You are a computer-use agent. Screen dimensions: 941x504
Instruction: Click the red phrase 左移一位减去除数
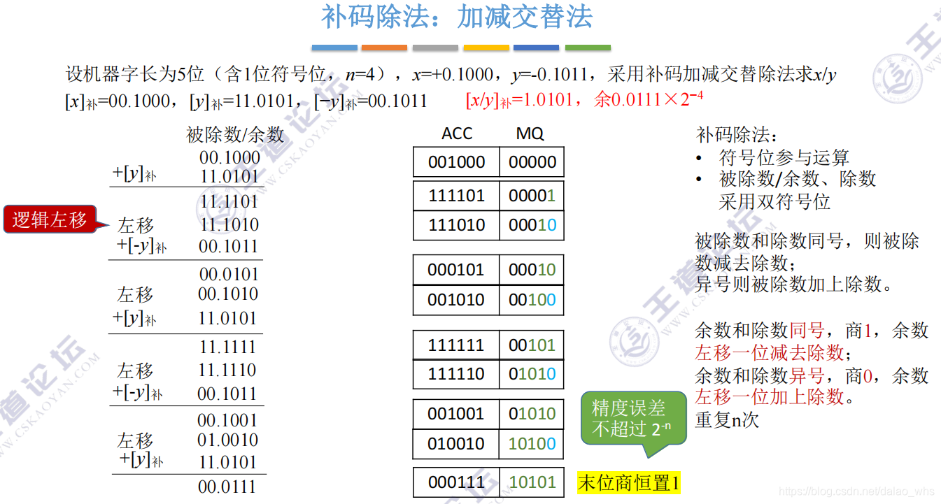(x=770, y=352)
